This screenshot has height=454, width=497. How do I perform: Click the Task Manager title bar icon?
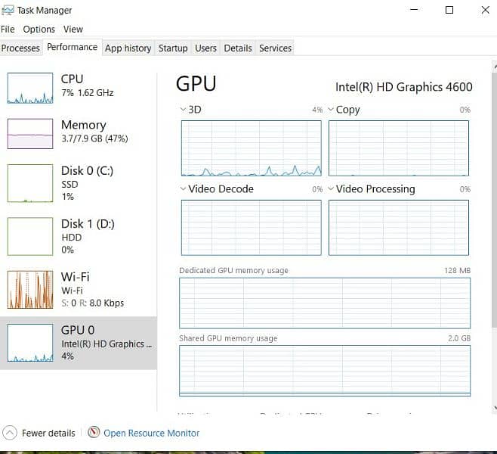point(8,10)
